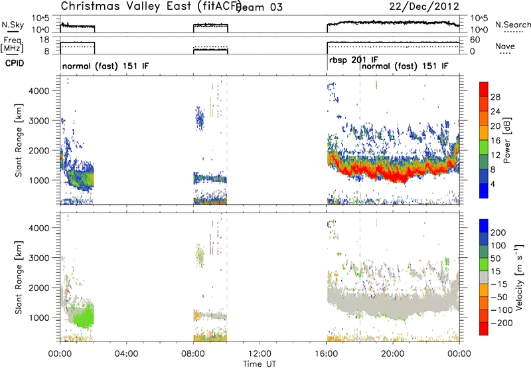The width and height of the screenshot is (531, 368).
Task: Click the 16:00 time axis tick label
Action: (x=326, y=353)
